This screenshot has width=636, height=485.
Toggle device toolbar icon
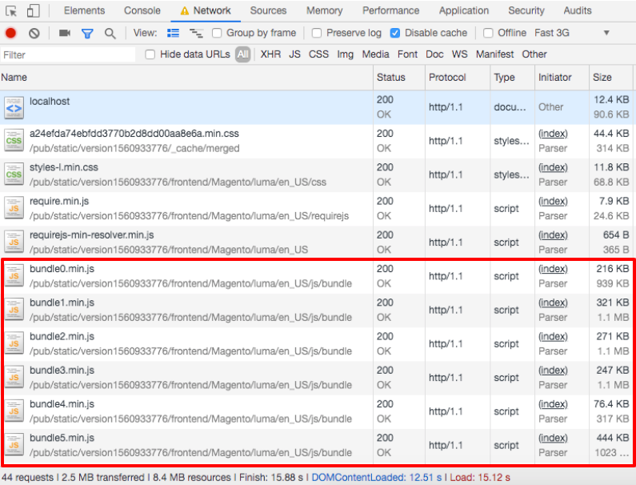(33, 10)
